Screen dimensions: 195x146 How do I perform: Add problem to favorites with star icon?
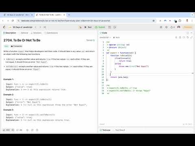[x=27, y=130]
